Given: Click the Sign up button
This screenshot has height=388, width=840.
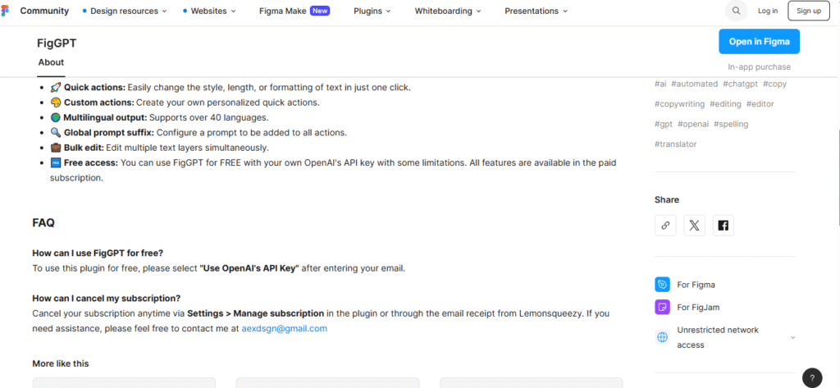Looking at the screenshot, I should tap(808, 11).
